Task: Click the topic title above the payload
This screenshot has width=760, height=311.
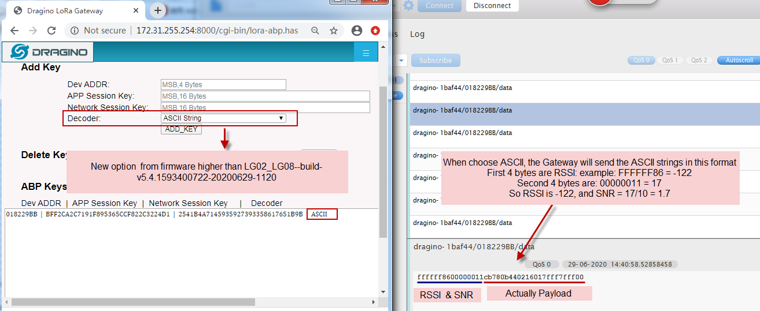Action: [x=474, y=246]
